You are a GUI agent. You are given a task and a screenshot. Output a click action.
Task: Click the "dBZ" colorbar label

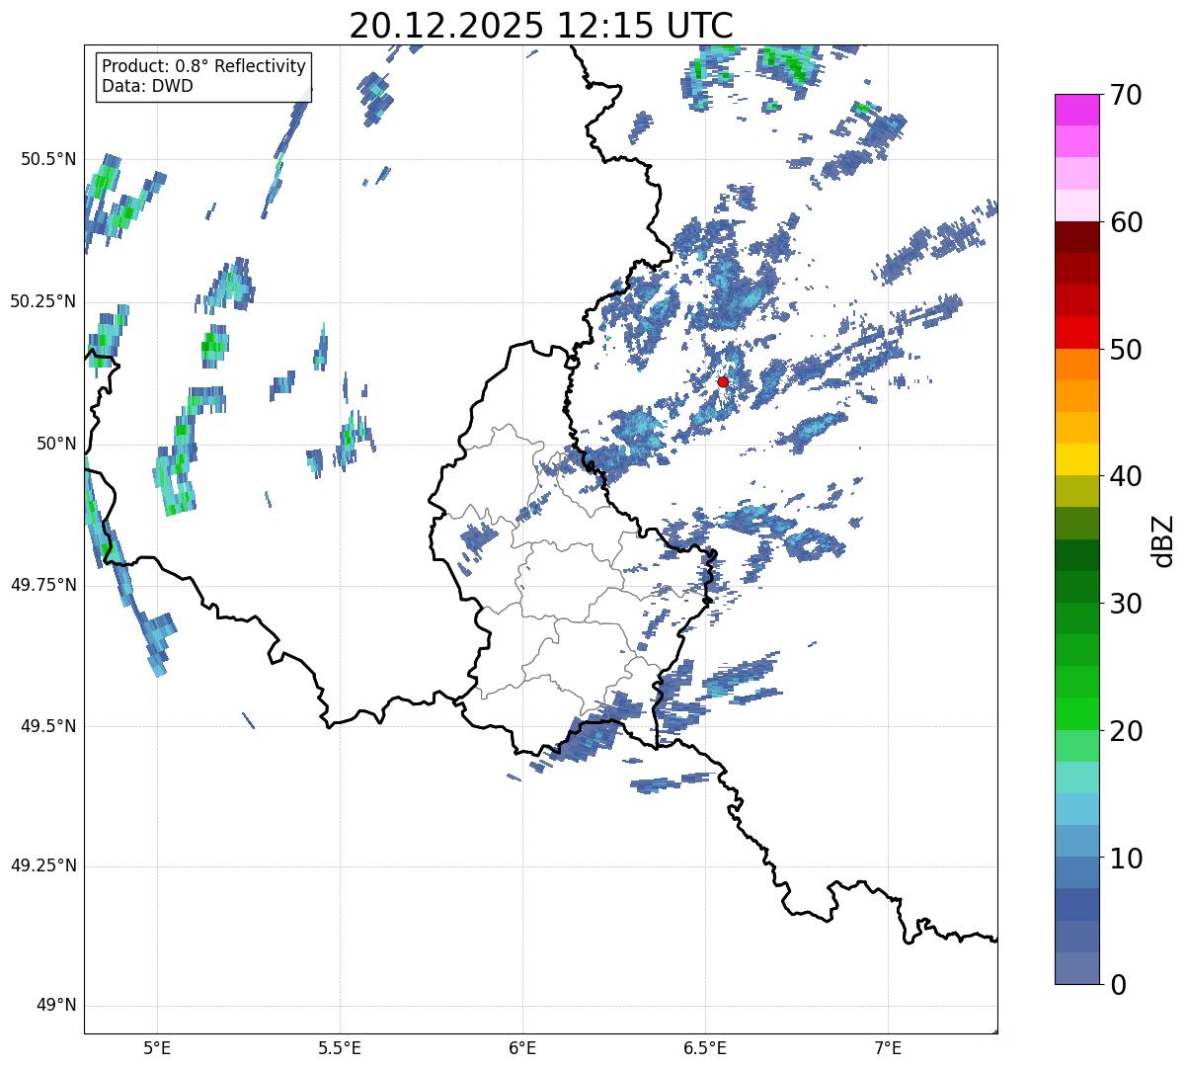(1163, 540)
